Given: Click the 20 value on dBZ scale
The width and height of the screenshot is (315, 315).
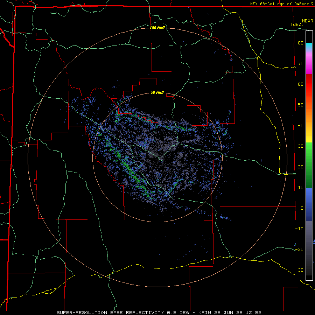Looking at the screenshot, I should pos(301,167).
